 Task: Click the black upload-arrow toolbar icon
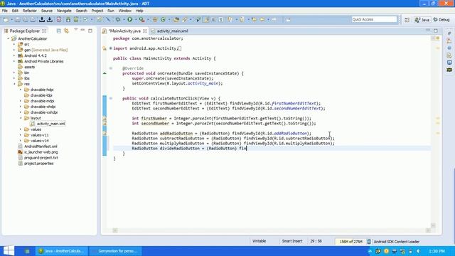[x=42, y=19]
